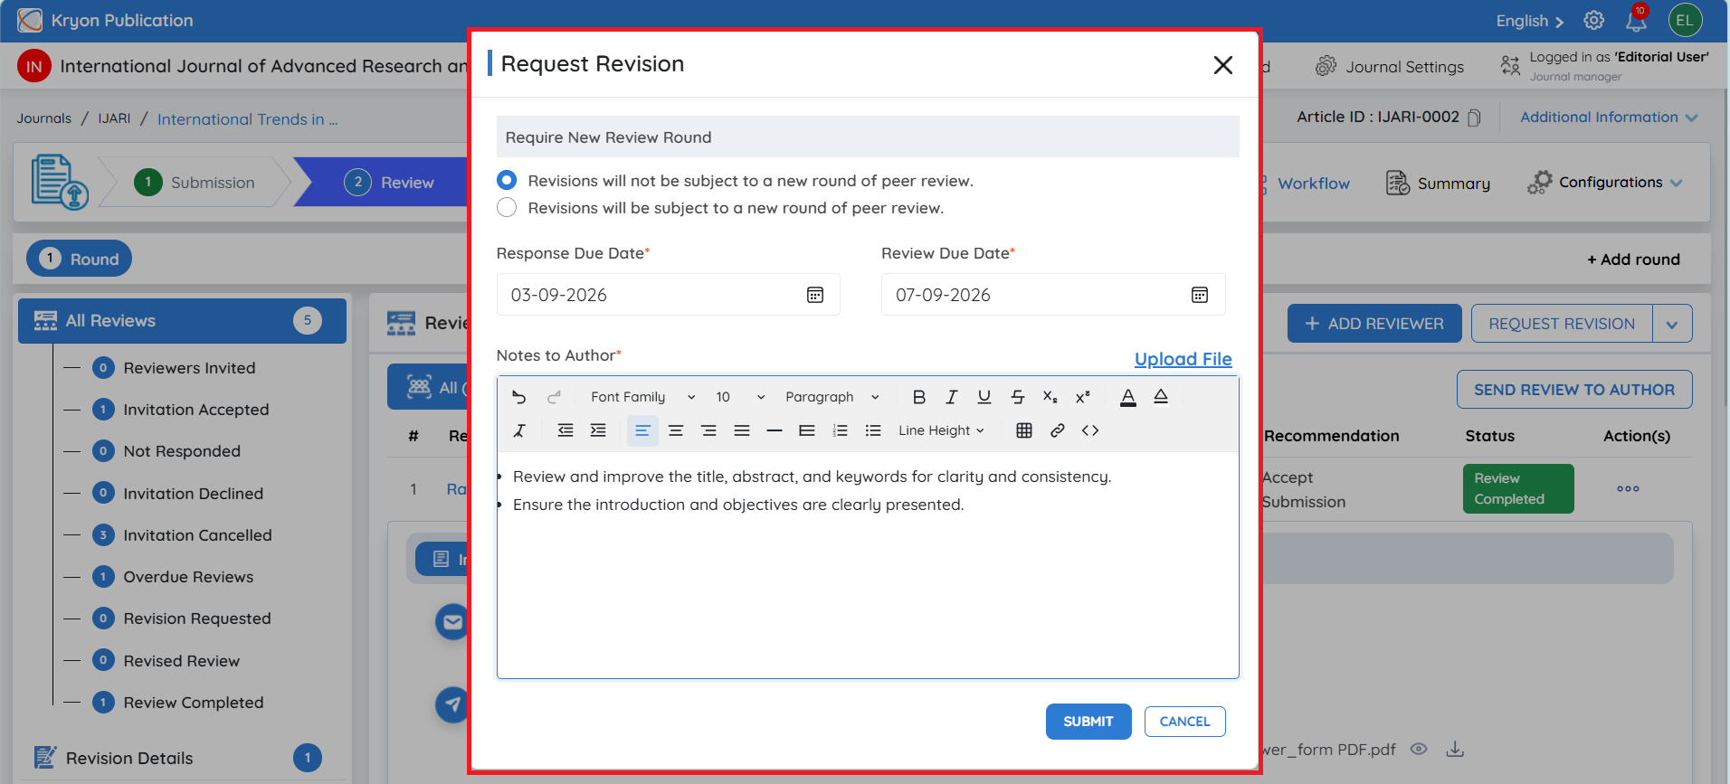
Task: Center align the note text
Action: [676, 430]
